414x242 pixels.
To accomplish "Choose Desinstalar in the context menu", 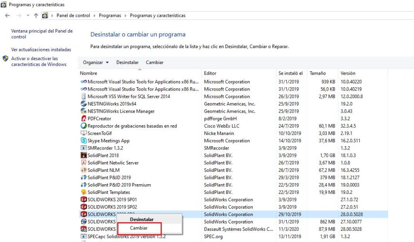I will pyautogui.click(x=142, y=219).
